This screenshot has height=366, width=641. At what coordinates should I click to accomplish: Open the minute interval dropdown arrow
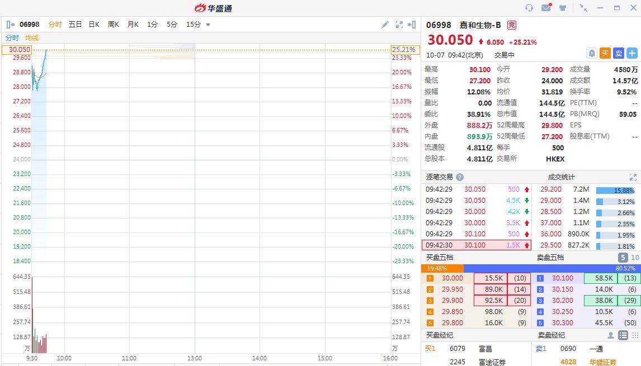pyautogui.click(x=208, y=25)
